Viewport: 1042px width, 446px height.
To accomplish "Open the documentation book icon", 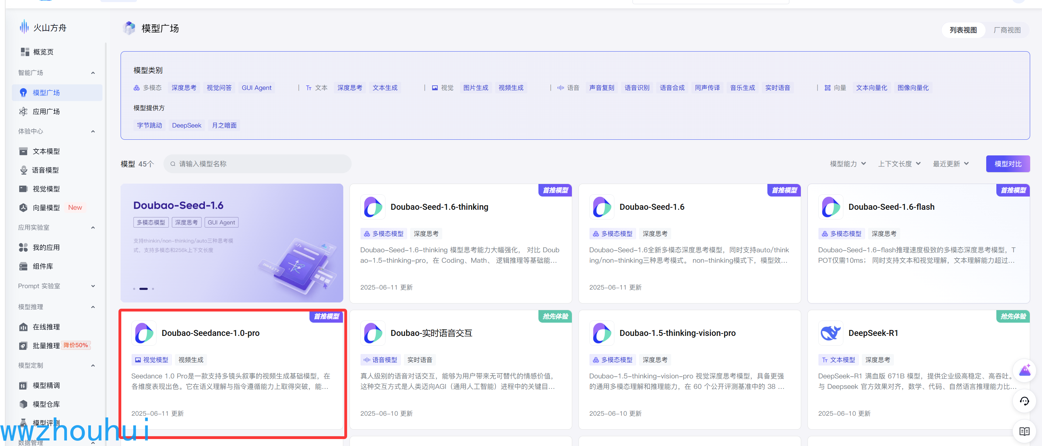I will [1024, 431].
